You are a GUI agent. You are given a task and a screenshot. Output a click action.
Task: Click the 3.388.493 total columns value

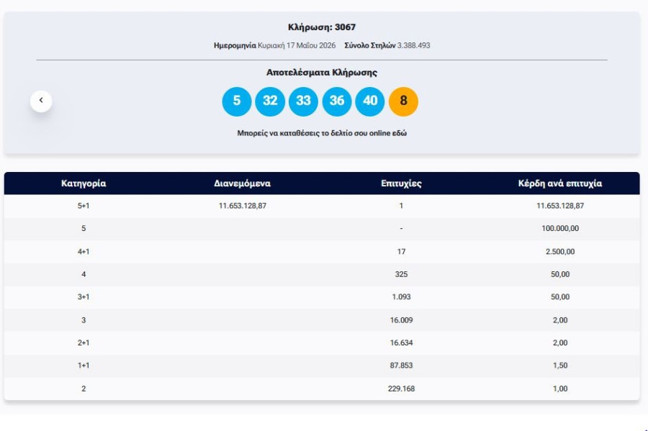414,45
